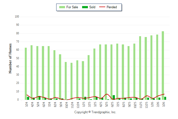
Task: Select the For Sale bar for 9/24
Action: tap(60, 77)
